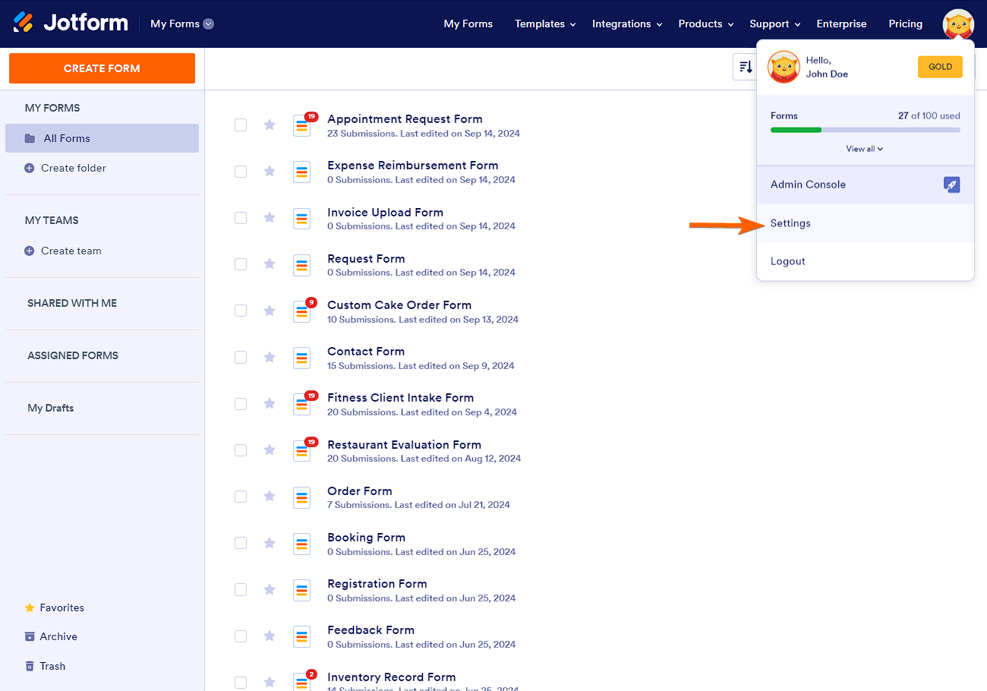Viewport: 987px width, 691px height.
Task: Click the Jotform logo
Action: 71,23
